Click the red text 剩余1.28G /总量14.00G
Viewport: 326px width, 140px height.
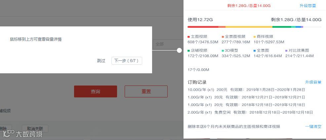pyautogui.click(x=249, y=6)
